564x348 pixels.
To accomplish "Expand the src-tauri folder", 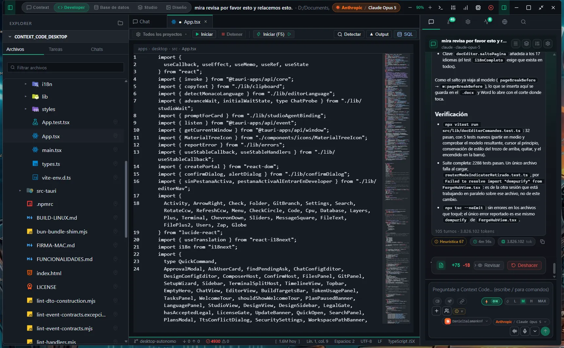I will click(x=20, y=191).
